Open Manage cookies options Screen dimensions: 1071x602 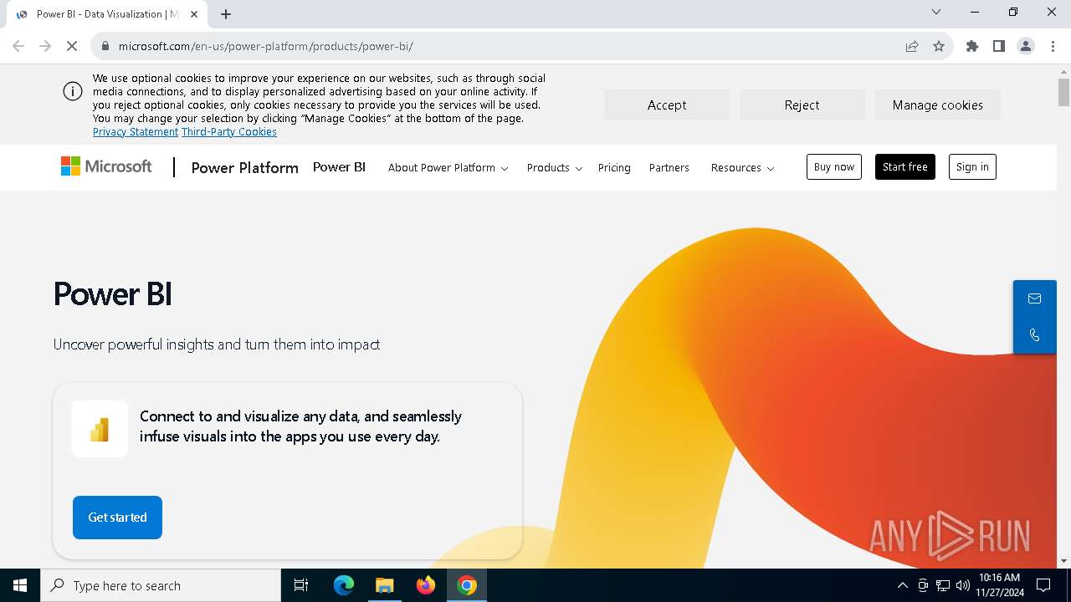[x=937, y=105]
